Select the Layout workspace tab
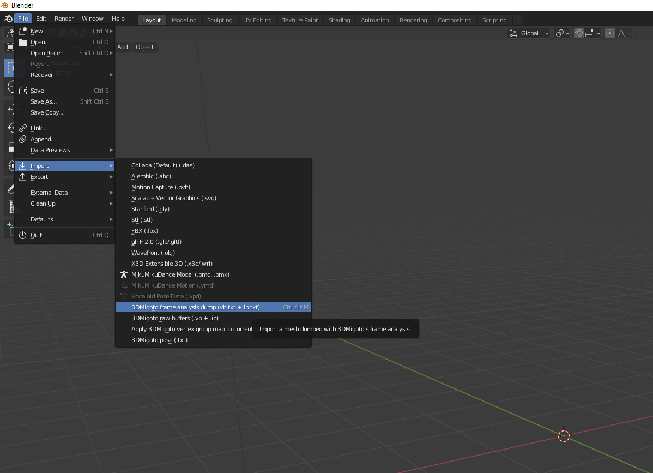 pos(151,20)
